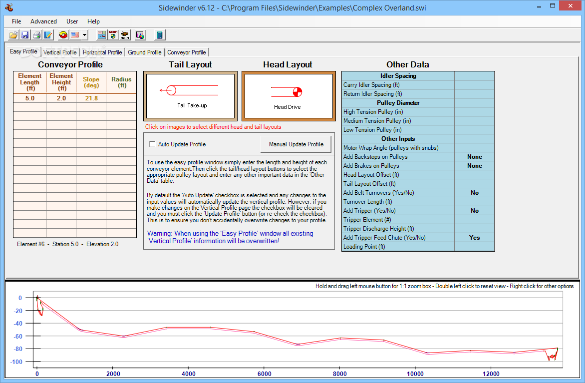Viewport: 585px width, 383px height.
Task: Switch to the Conveyor Profile tab
Action: pos(187,52)
